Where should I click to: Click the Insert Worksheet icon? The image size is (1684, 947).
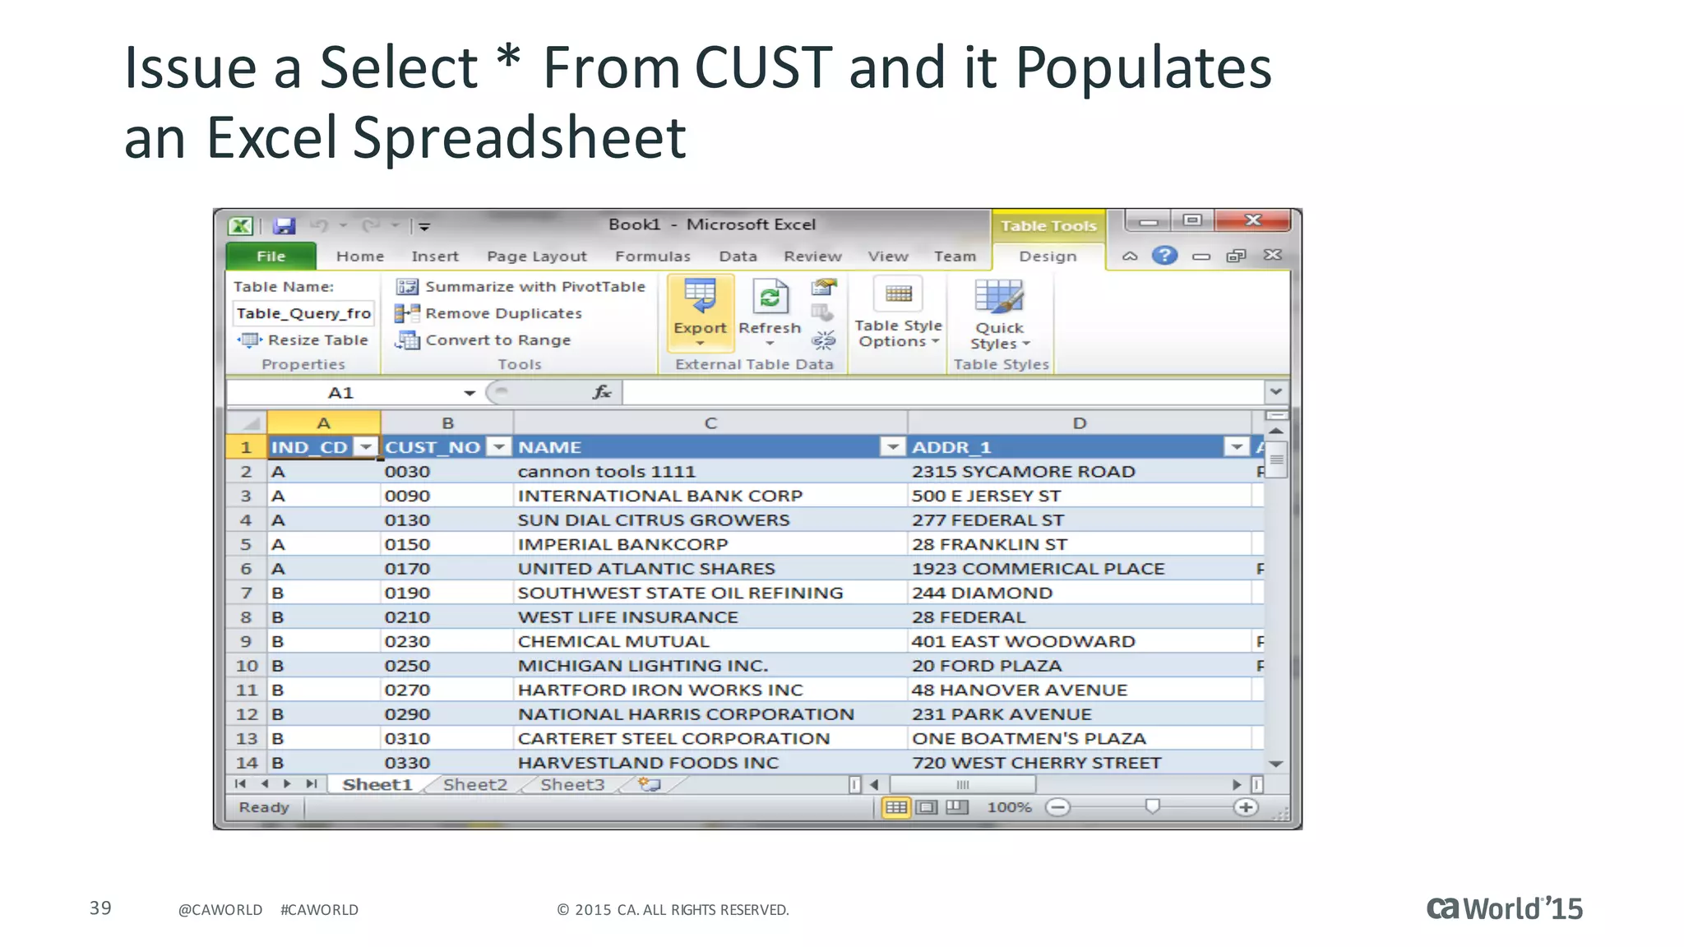[x=650, y=784]
